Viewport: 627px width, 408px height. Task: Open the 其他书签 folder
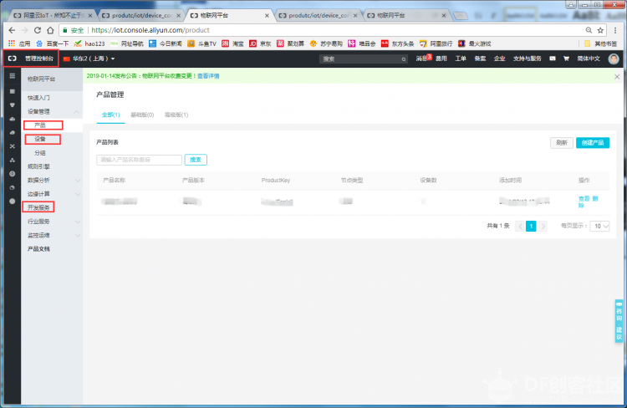[x=600, y=43]
